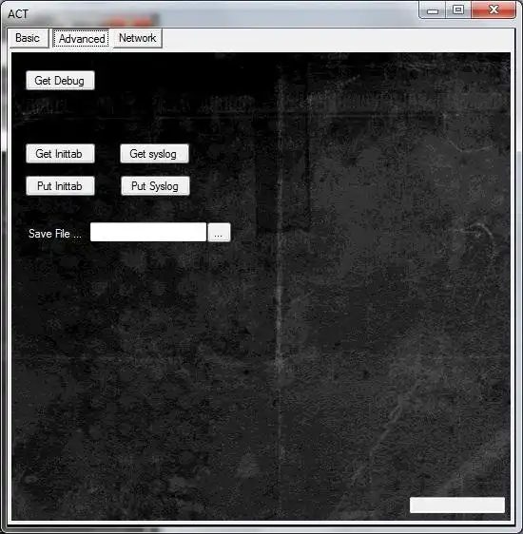Maximize the ACT window
This screenshot has height=534, width=523.
pos(458,10)
